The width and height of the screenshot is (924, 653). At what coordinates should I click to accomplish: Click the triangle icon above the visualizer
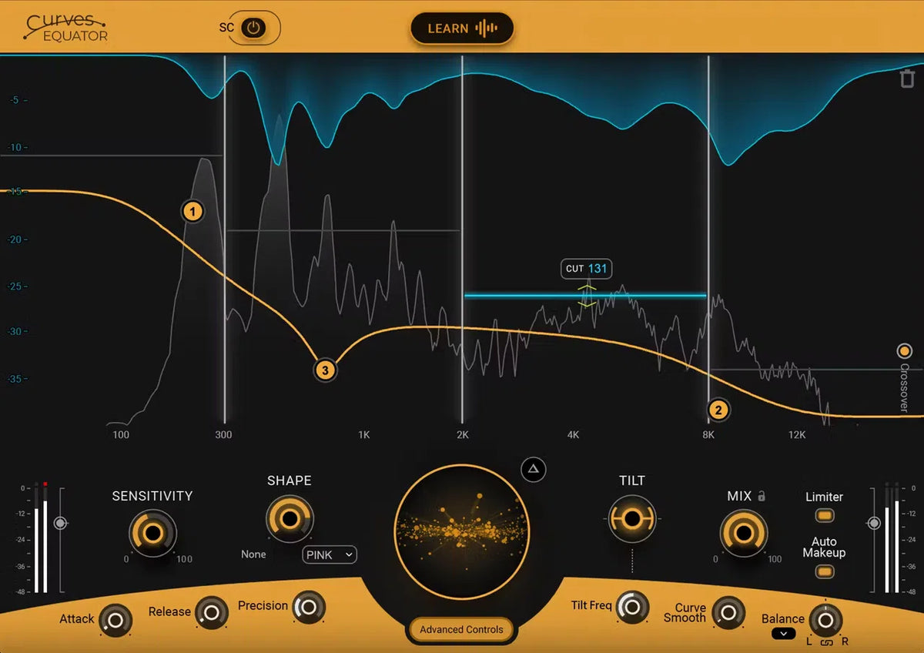[x=533, y=469]
